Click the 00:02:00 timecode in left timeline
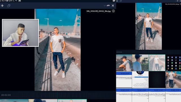Viewport: 181px width, 102px height. pos(6,95)
